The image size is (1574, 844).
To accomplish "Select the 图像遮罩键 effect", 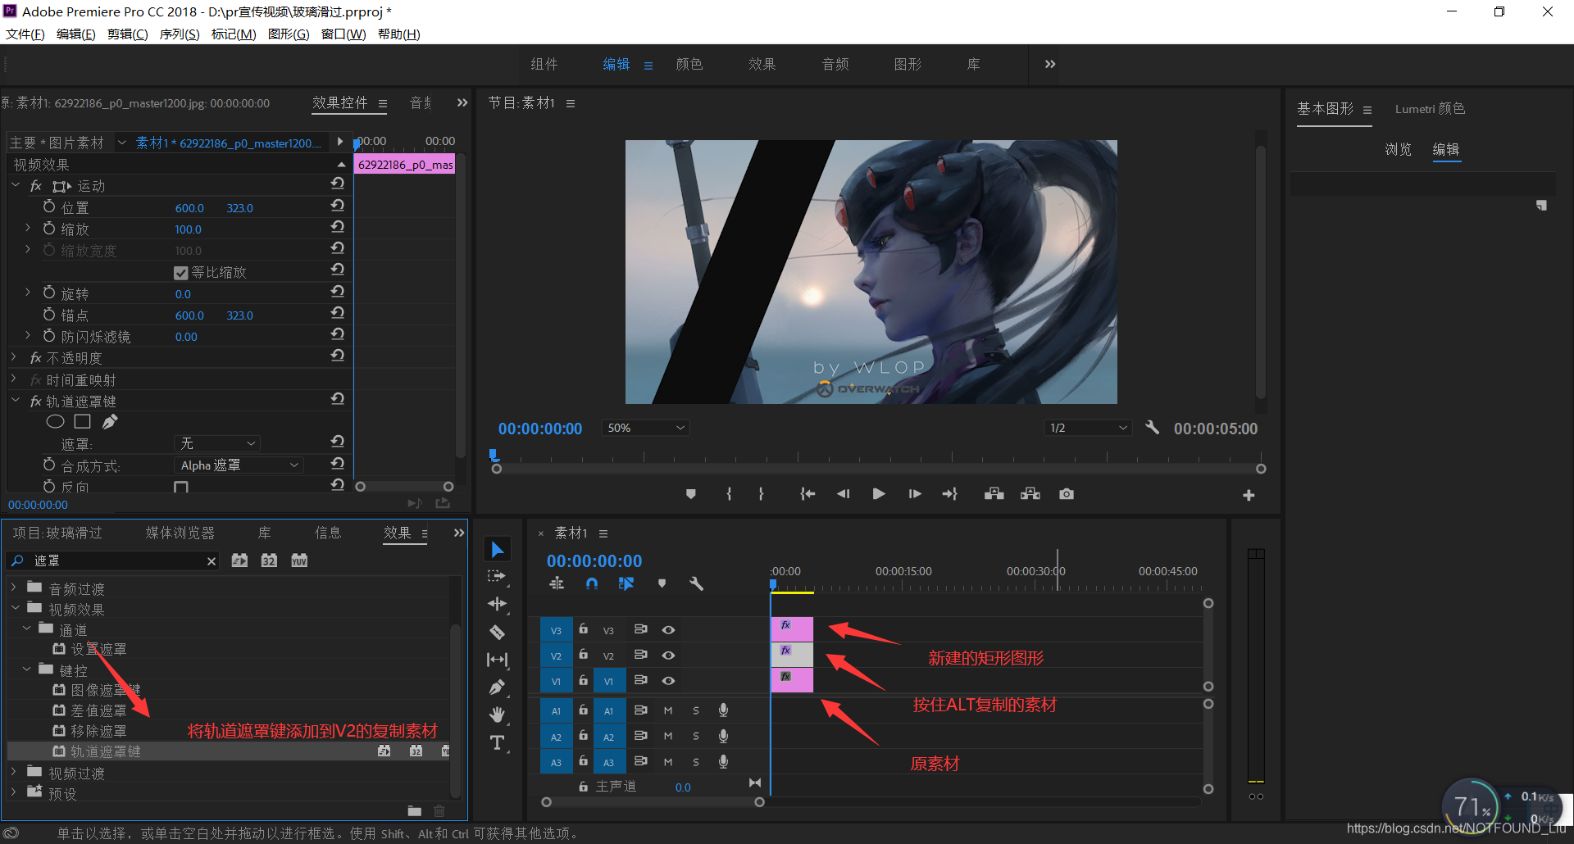I will coord(106,690).
